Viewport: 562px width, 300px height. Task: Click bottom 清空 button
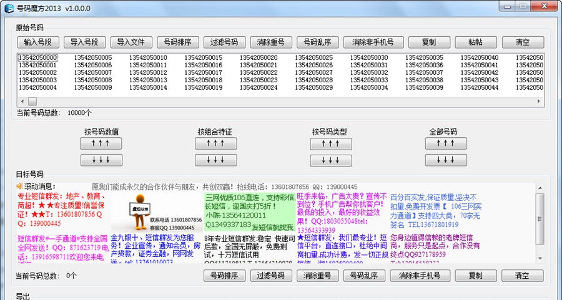click(x=523, y=276)
